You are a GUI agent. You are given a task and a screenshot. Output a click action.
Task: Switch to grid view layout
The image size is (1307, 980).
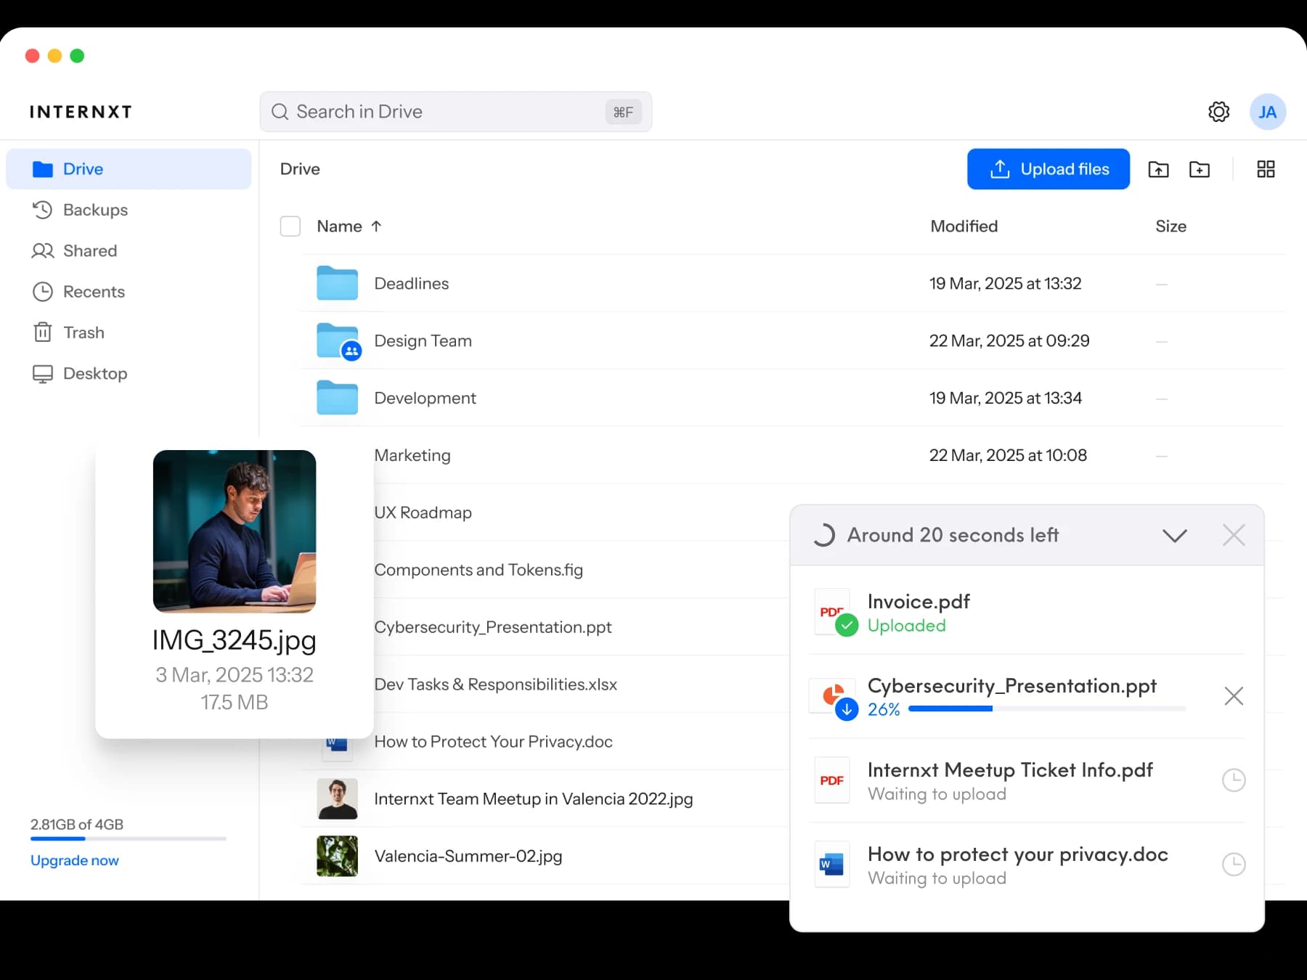coord(1266,169)
